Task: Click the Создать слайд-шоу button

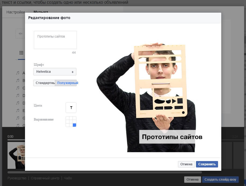Action: click(220, 180)
